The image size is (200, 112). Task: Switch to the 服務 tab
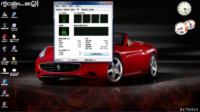coord(72,10)
